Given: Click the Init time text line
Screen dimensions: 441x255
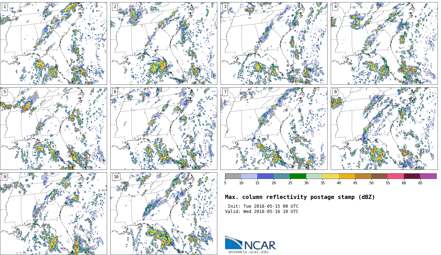Looking at the screenshot, I should coord(263,206).
